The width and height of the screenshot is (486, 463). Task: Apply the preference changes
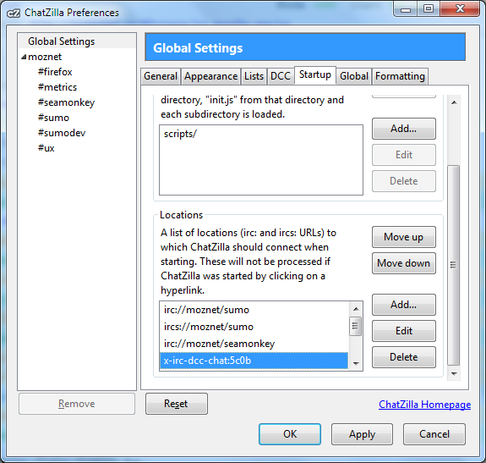[x=362, y=434]
